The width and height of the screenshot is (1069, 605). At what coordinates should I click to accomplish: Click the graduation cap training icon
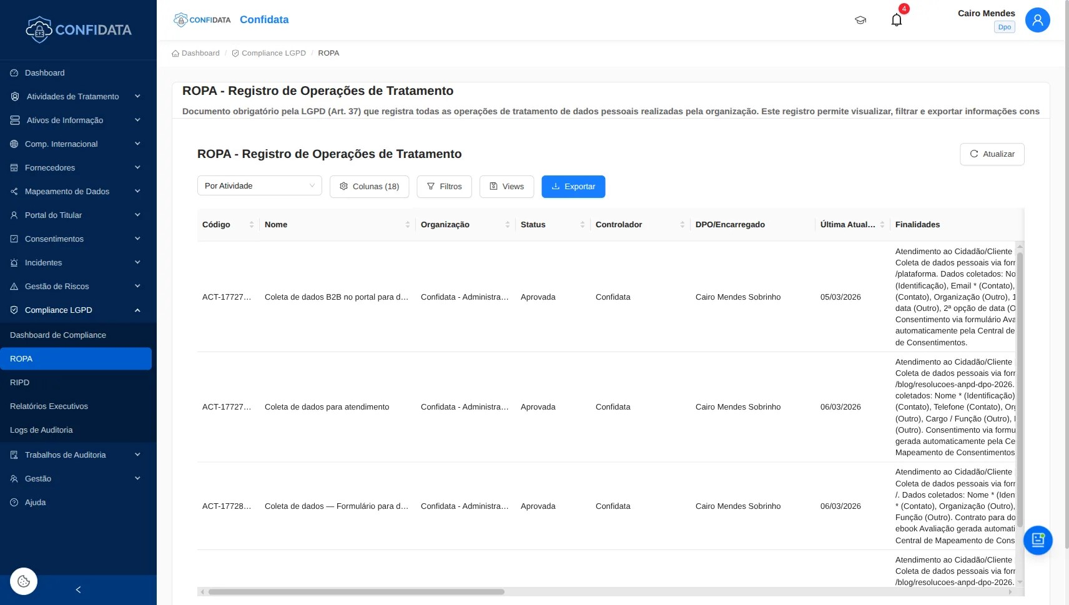pyautogui.click(x=860, y=20)
